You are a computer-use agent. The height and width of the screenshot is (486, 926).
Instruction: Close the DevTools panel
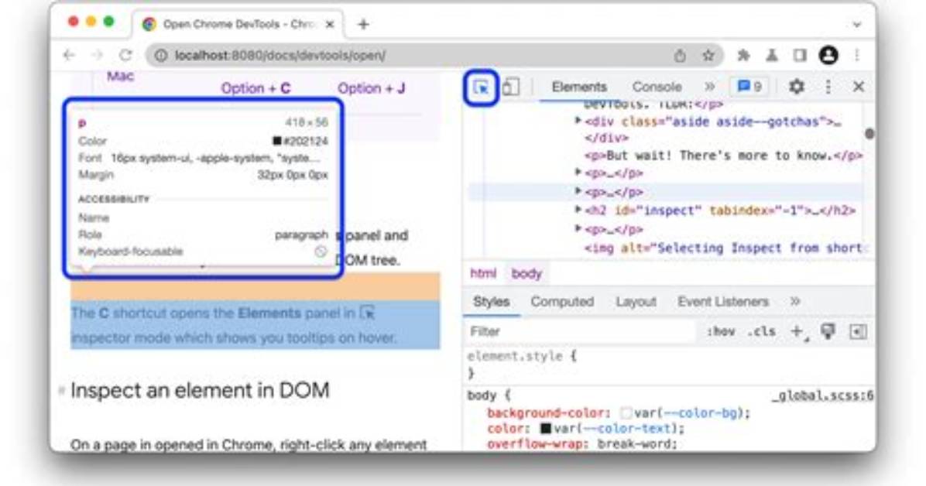tap(859, 87)
